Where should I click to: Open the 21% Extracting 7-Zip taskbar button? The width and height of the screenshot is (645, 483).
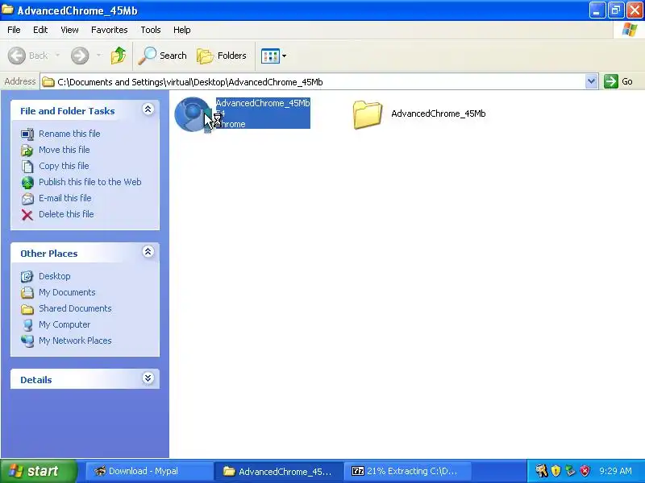(407, 471)
